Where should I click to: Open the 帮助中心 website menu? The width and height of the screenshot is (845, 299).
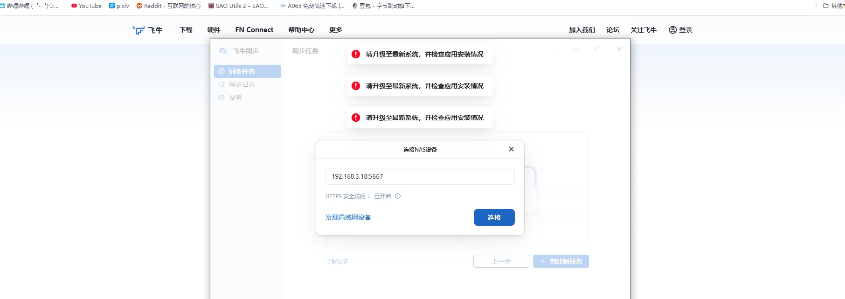tap(301, 30)
